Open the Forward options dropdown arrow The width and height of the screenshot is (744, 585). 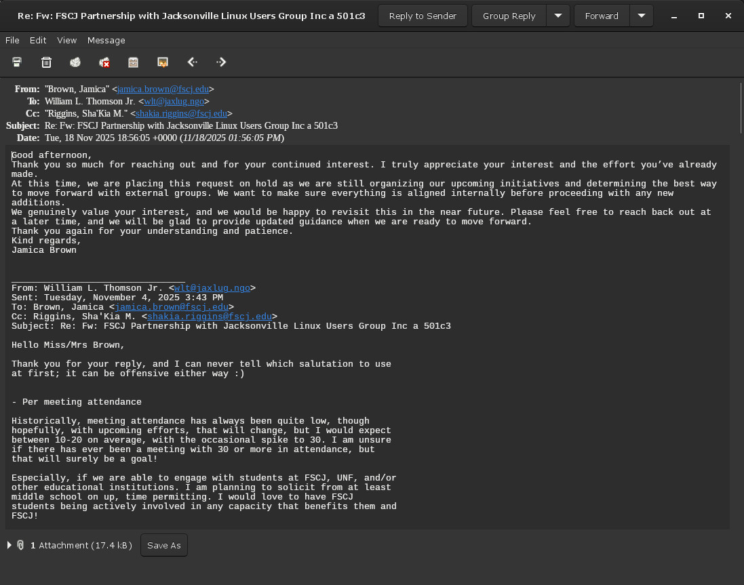[x=641, y=16]
